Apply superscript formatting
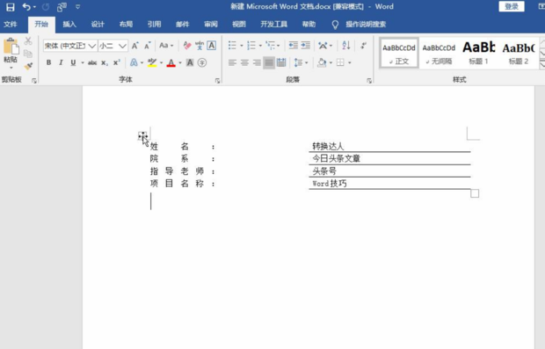Viewport: 545px width, 349px height. click(x=117, y=62)
